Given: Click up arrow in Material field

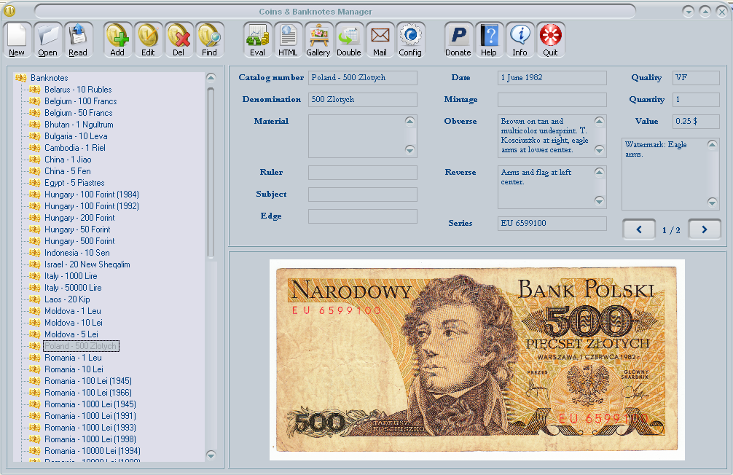Looking at the screenshot, I should click(410, 122).
